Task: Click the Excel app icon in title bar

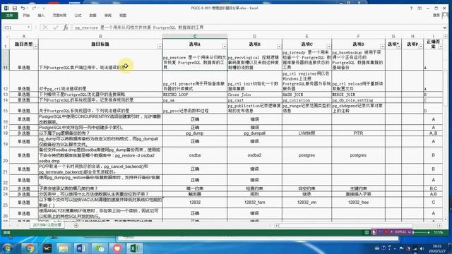Action: (x=6, y=8)
